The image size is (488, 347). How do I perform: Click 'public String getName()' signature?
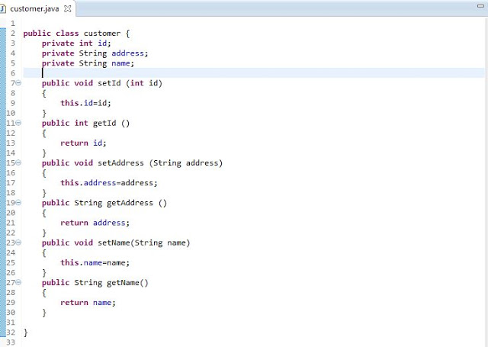[x=95, y=282]
